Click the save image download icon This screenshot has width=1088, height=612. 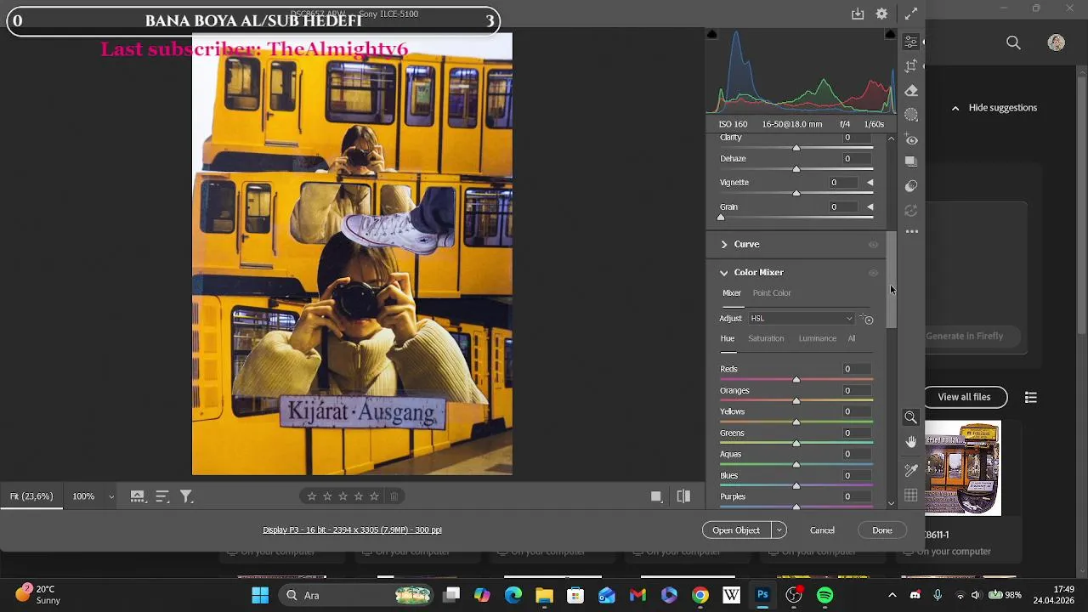coord(858,14)
